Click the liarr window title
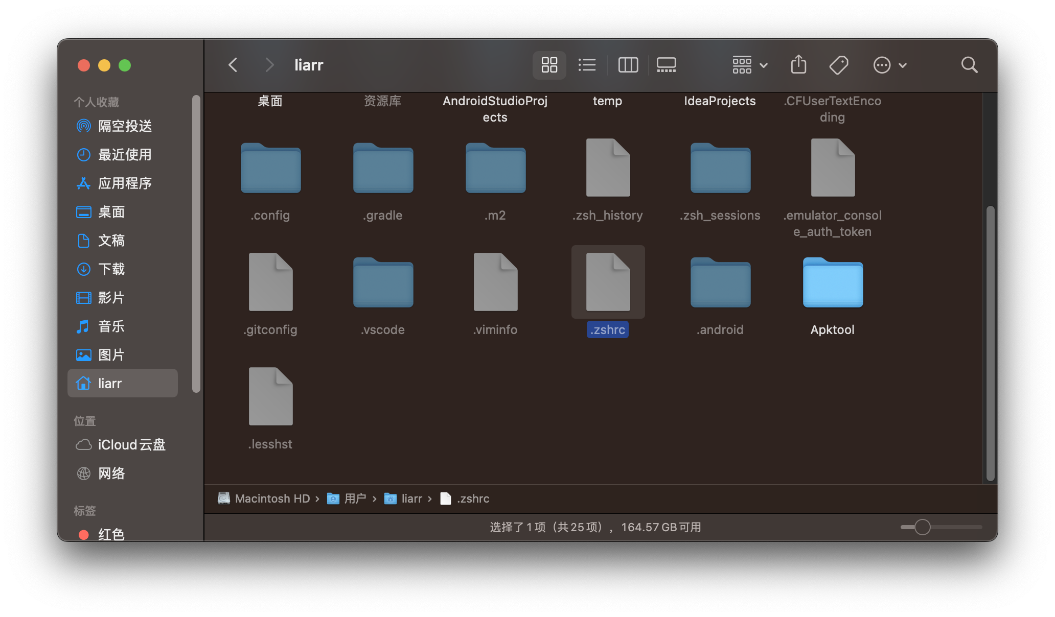This screenshot has width=1055, height=617. pos(309,65)
